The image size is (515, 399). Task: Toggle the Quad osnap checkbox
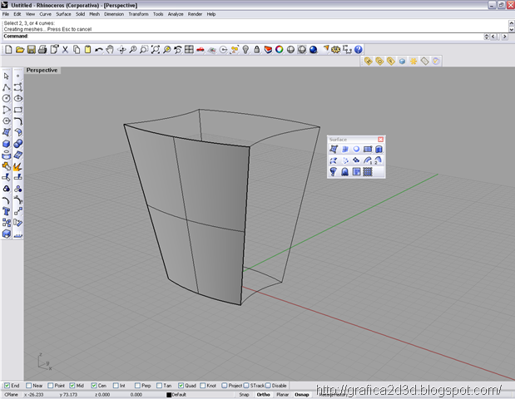(x=181, y=386)
